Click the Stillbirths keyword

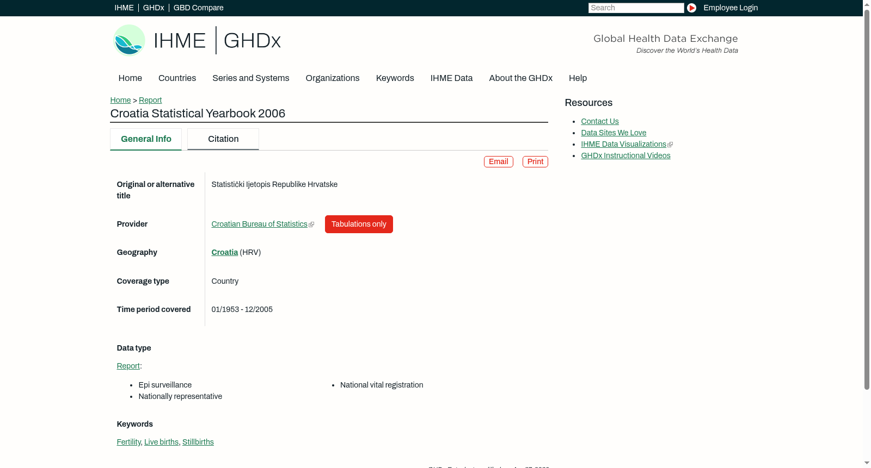[198, 442]
